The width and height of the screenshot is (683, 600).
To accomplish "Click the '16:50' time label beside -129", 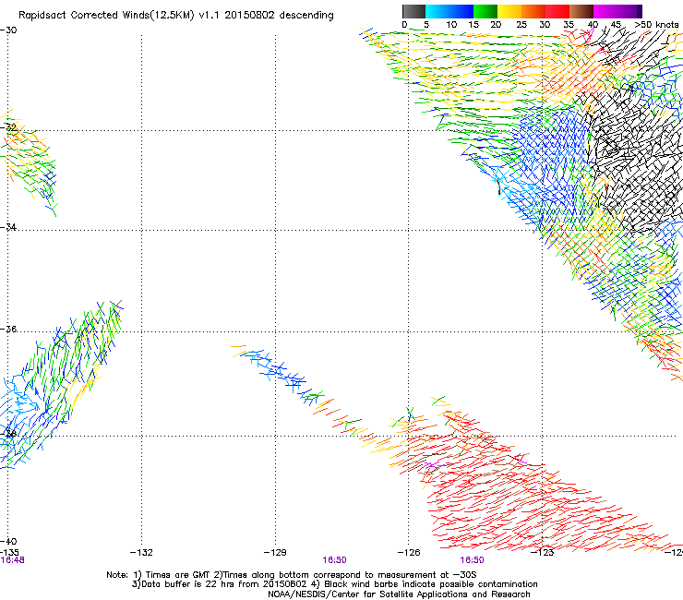I will (x=334, y=560).
